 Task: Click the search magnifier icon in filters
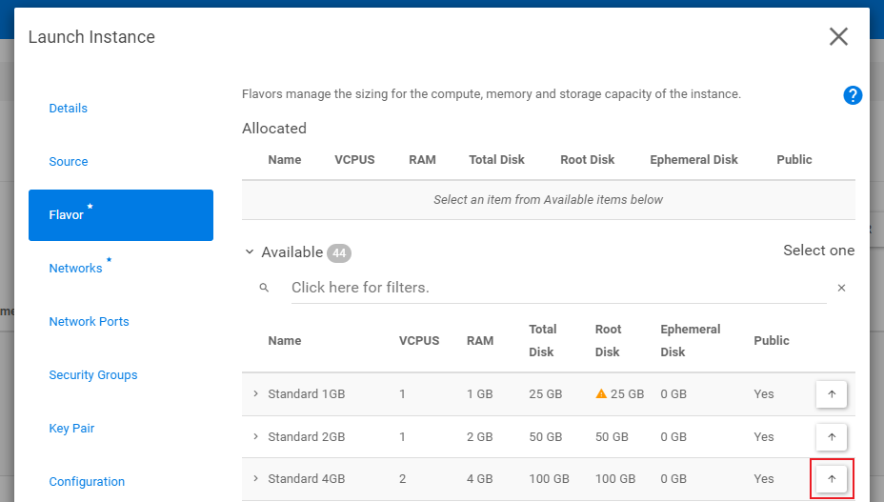(x=264, y=288)
